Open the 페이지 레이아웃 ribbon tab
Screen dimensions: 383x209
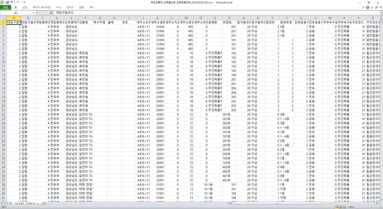[42, 7]
